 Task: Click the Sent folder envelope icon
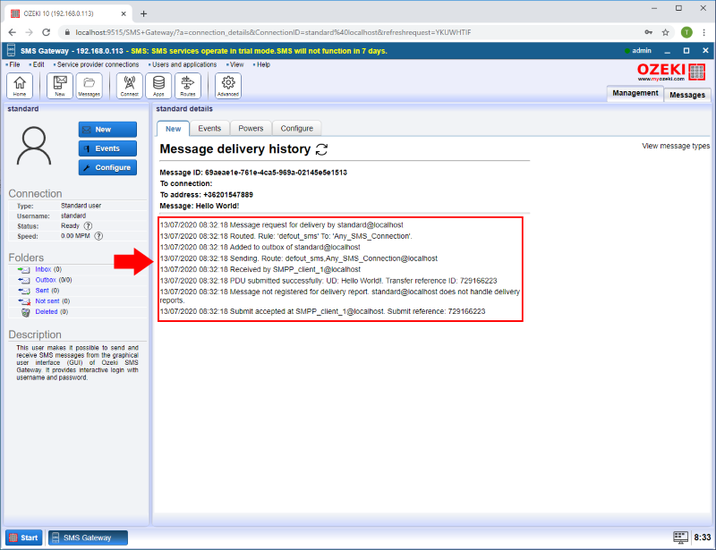[x=24, y=291]
